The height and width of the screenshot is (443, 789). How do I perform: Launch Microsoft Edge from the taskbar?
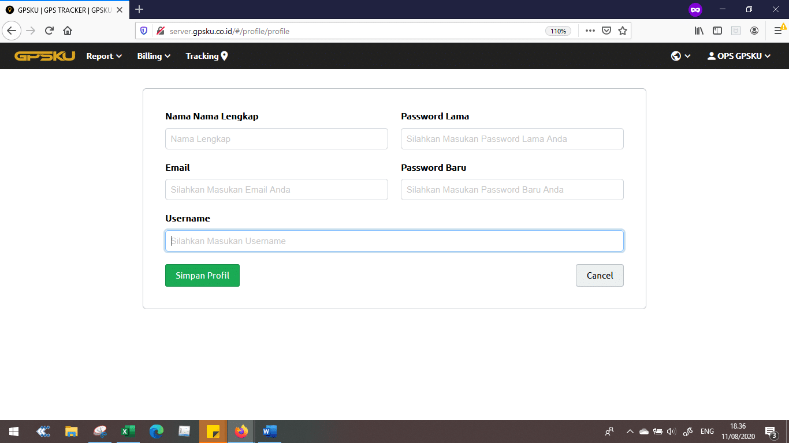coord(156,431)
